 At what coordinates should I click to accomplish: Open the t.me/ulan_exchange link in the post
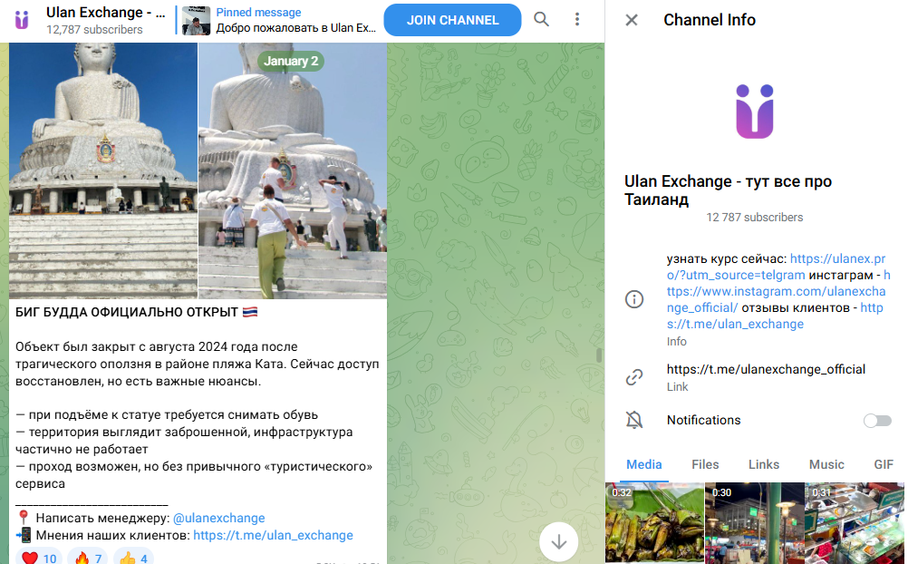(273, 536)
